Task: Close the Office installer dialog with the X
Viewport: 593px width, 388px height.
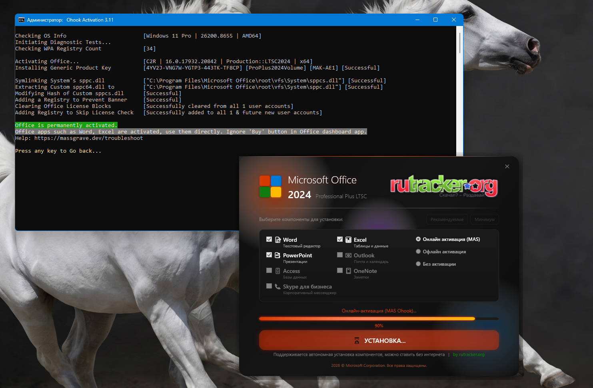Action: 507,166
